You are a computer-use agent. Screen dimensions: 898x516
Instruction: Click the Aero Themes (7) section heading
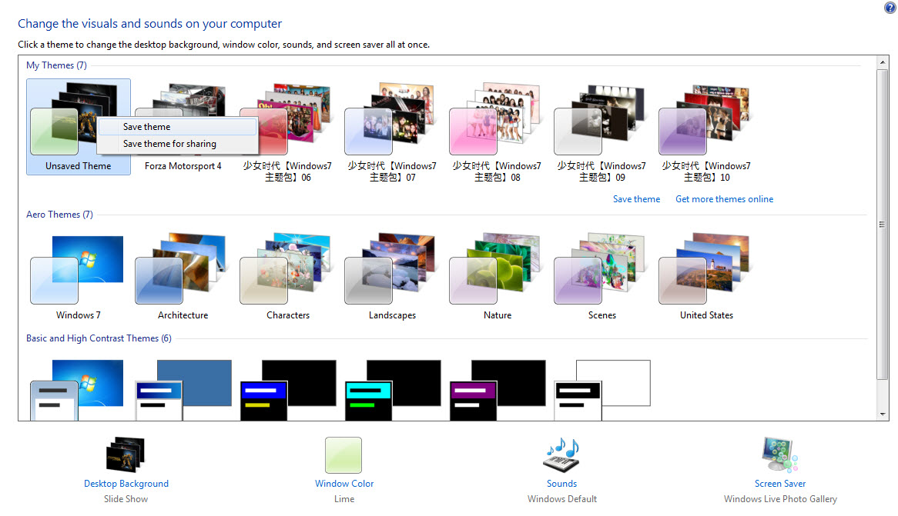pyautogui.click(x=59, y=215)
